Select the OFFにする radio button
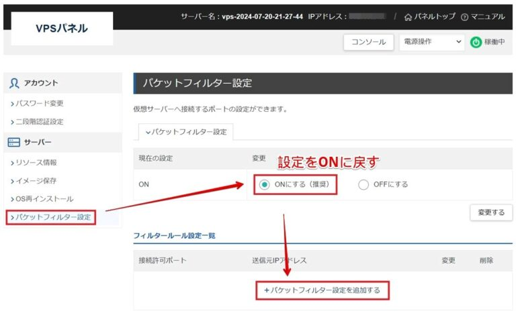Screen dimensions: 516x313 click(363, 184)
